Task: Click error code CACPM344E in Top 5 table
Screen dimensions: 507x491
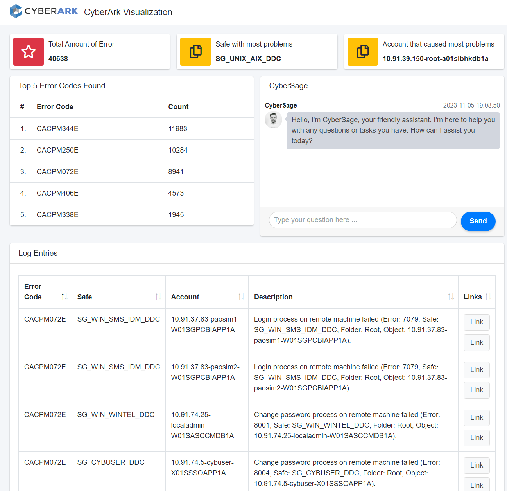Action: 57,129
